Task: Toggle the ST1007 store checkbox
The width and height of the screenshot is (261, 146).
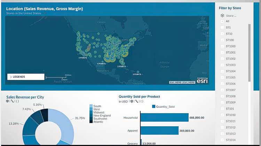Action: 222,90
